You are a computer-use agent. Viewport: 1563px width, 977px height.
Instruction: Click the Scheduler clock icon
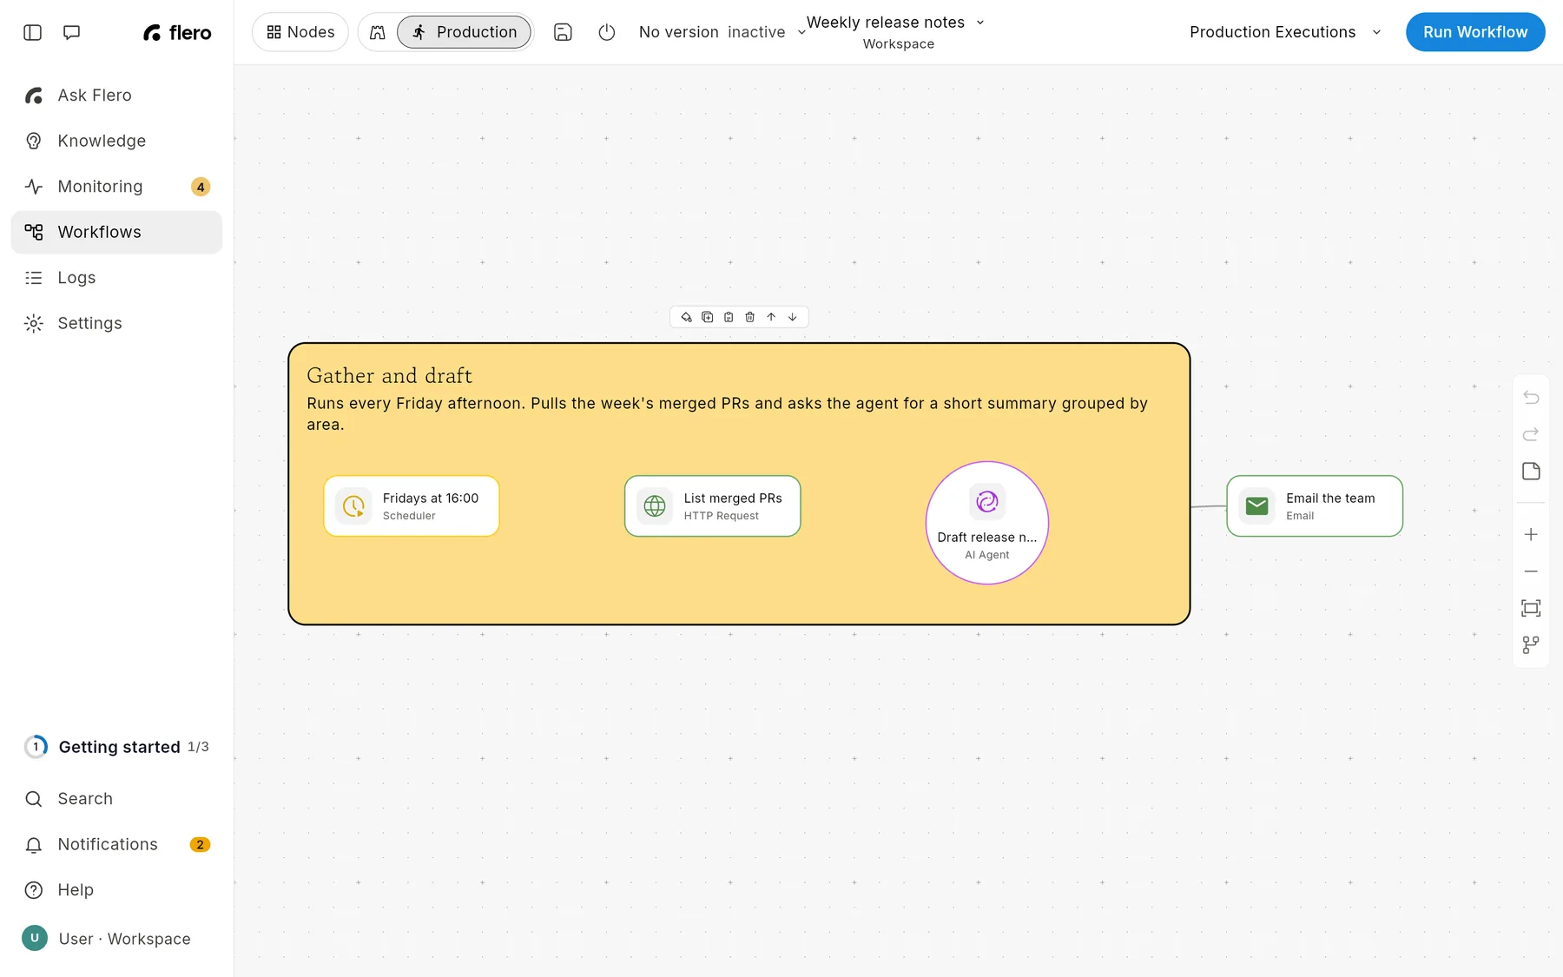[353, 506]
